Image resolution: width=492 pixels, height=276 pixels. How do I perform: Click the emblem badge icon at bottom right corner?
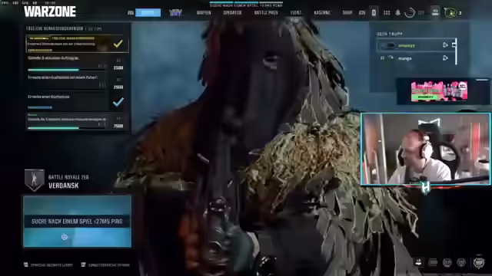pos(479,262)
